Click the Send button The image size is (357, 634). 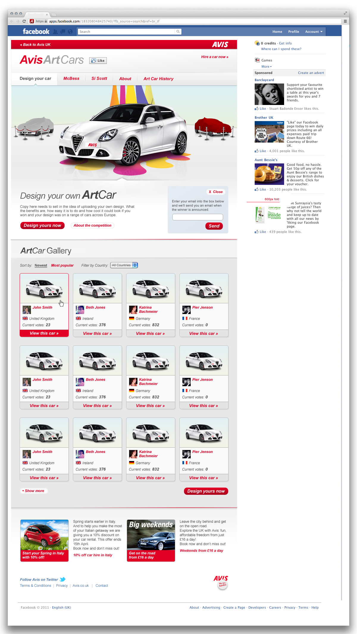pos(214,226)
